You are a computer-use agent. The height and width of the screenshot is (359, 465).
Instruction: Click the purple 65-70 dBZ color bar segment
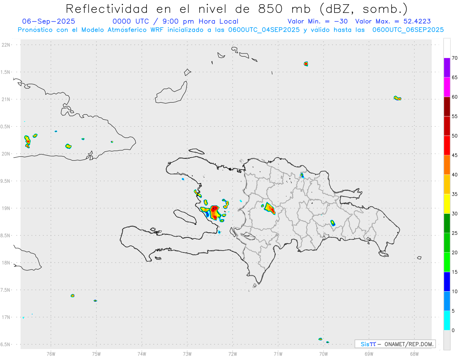click(447, 67)
